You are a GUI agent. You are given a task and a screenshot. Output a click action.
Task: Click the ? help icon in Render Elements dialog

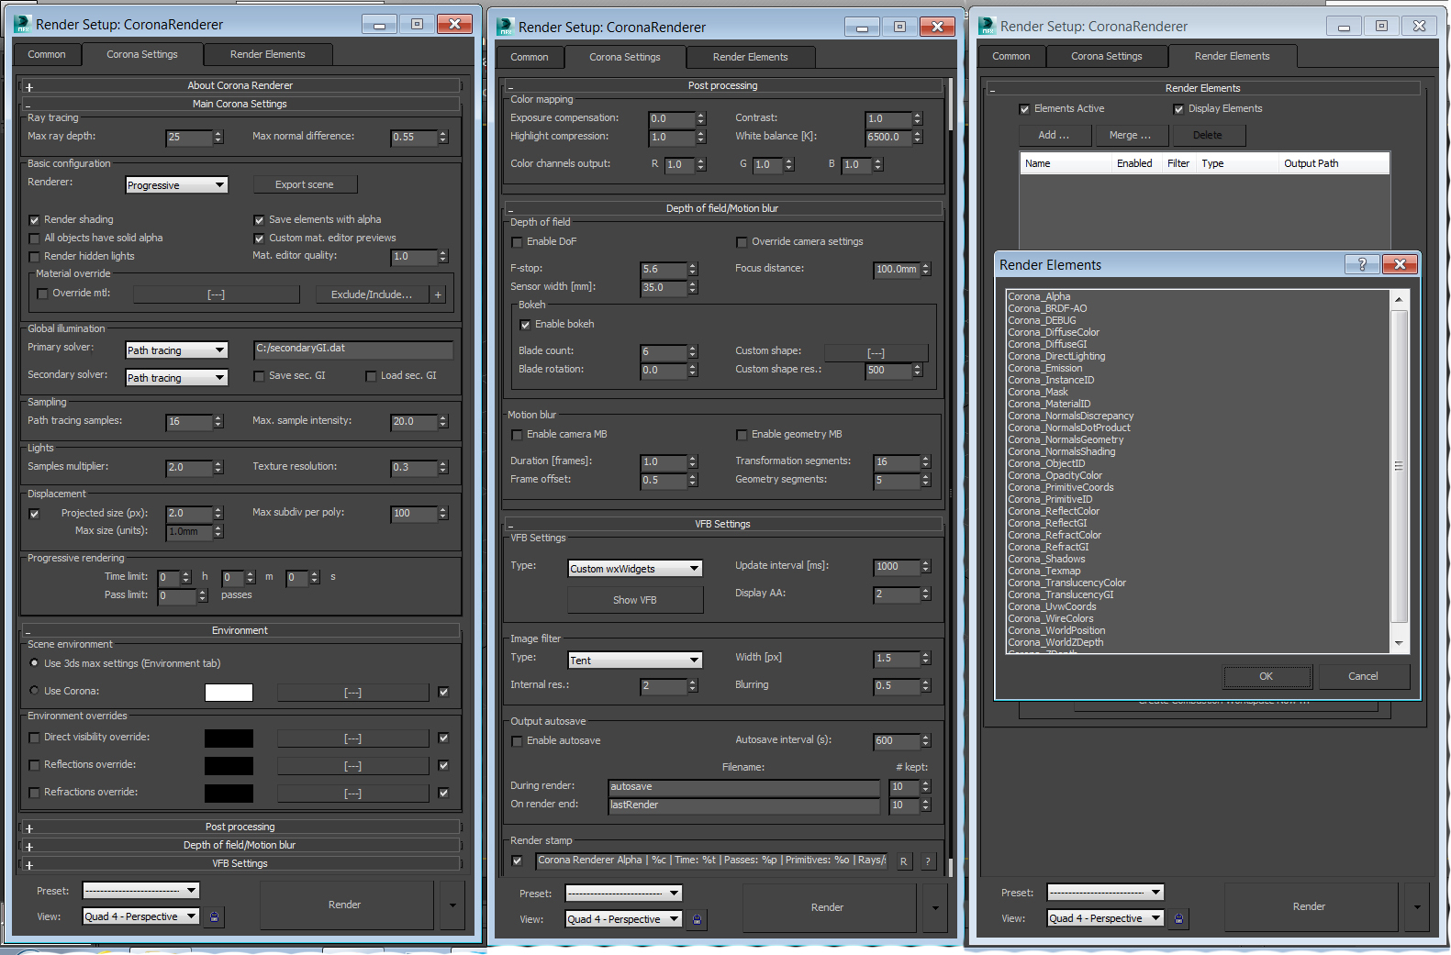[x=1362, y=264]
